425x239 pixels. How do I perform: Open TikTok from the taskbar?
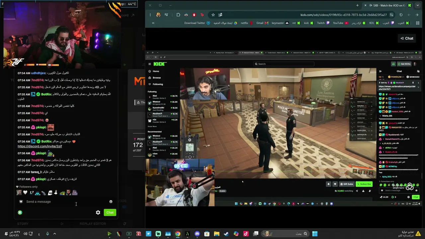coord(246,234)
